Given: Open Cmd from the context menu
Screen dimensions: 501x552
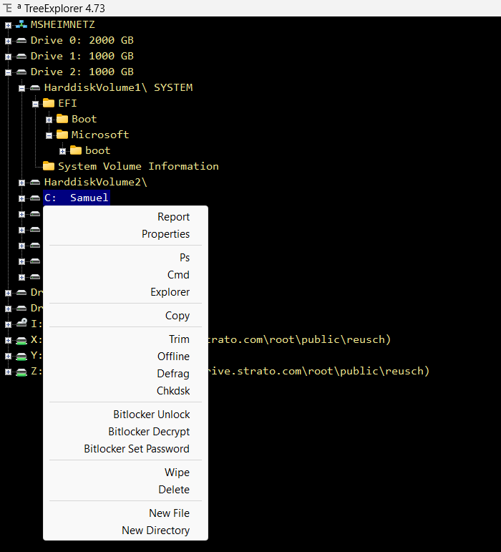Looking at the screenshot, I should click(x=178, y=275).
